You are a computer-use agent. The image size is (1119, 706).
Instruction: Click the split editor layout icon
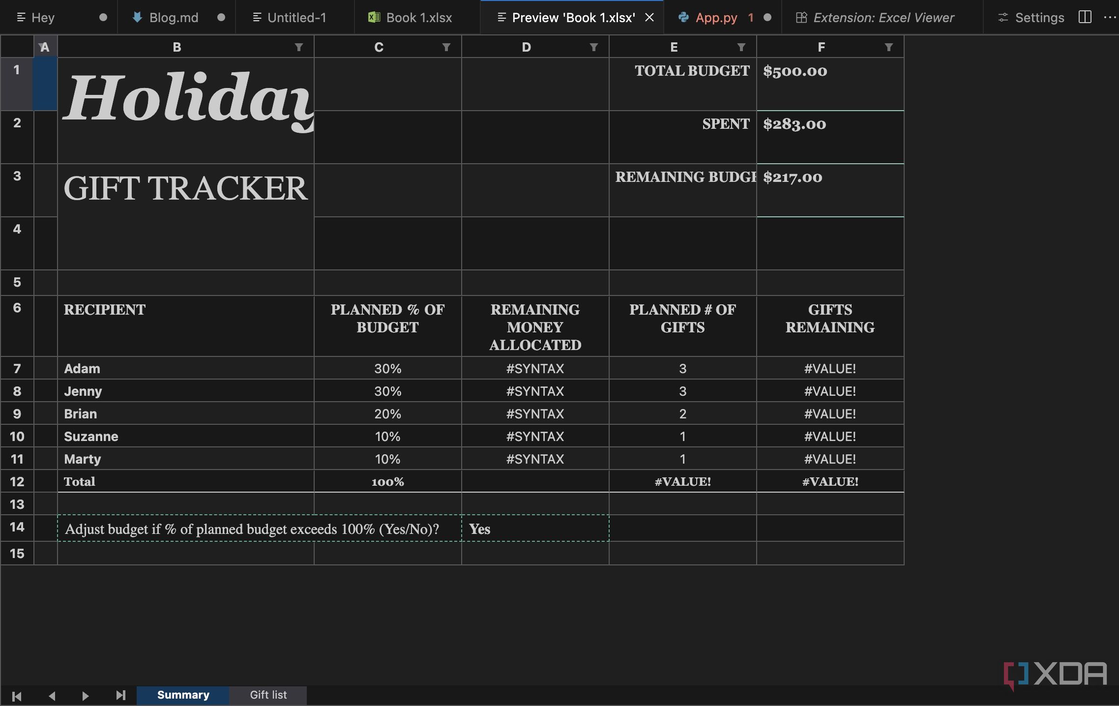pyautogui.click(x=1085, y=17)
